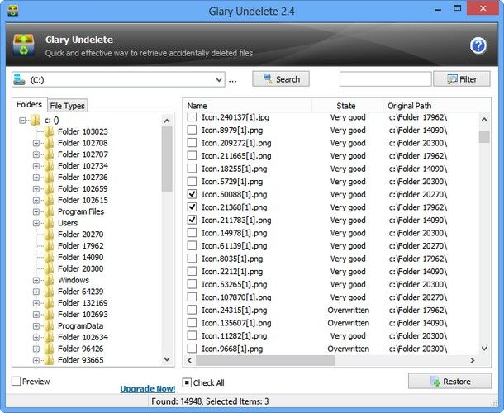Image resolution: width=504 pixels, height=413 pixels.
Task: Click folder icon of Folder 20300
Action: click(50, 268)
